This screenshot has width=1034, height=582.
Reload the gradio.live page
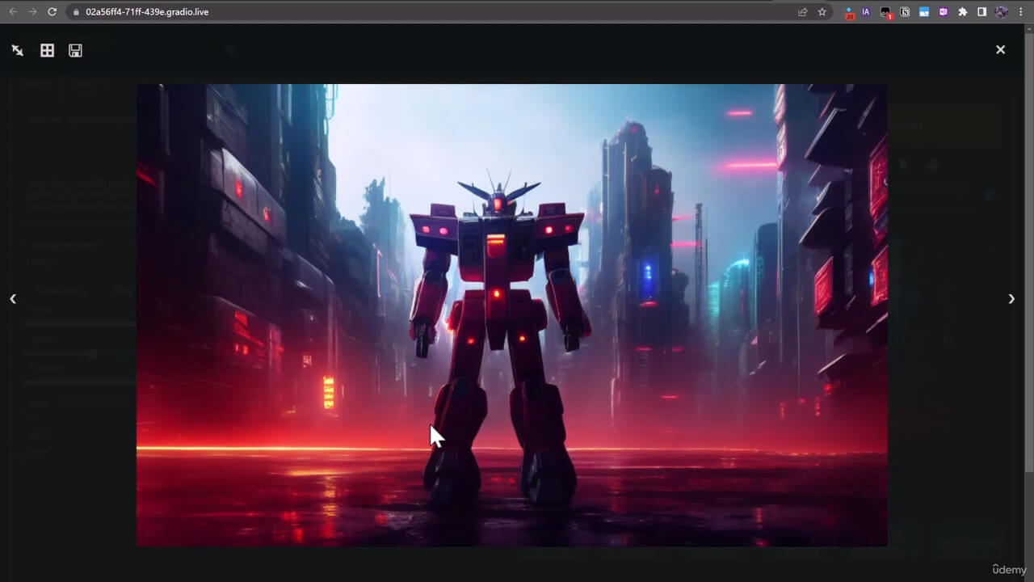point(53,12)
